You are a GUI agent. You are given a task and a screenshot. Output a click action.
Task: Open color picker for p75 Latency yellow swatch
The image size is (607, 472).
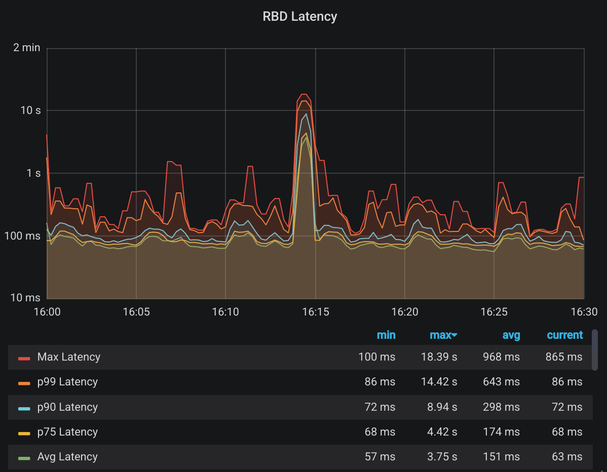[x=24, y=434]
